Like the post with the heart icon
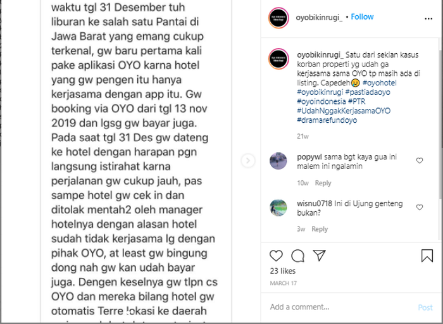Image resolution: width=443 pixels, height=324 pixels. [x=276, y=256]
